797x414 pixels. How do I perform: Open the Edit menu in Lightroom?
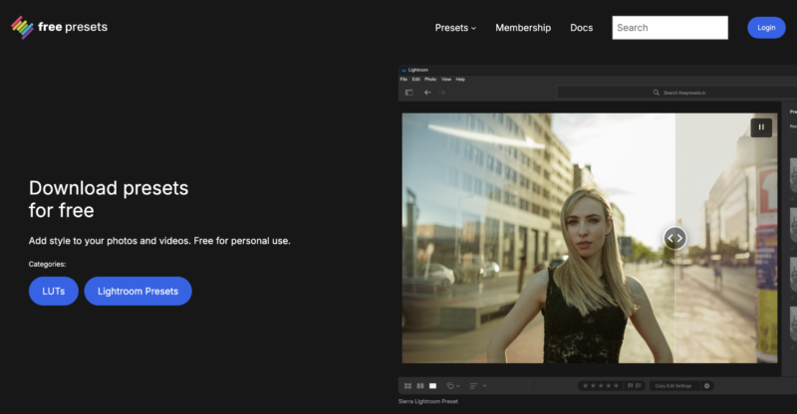pyautogui.click(x=415, y=80)
